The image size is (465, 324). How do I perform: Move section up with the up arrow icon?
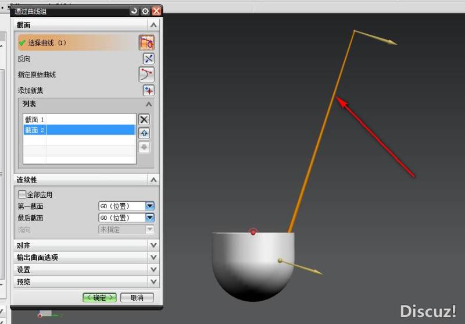pyautogui.click(x=144, y=133)
